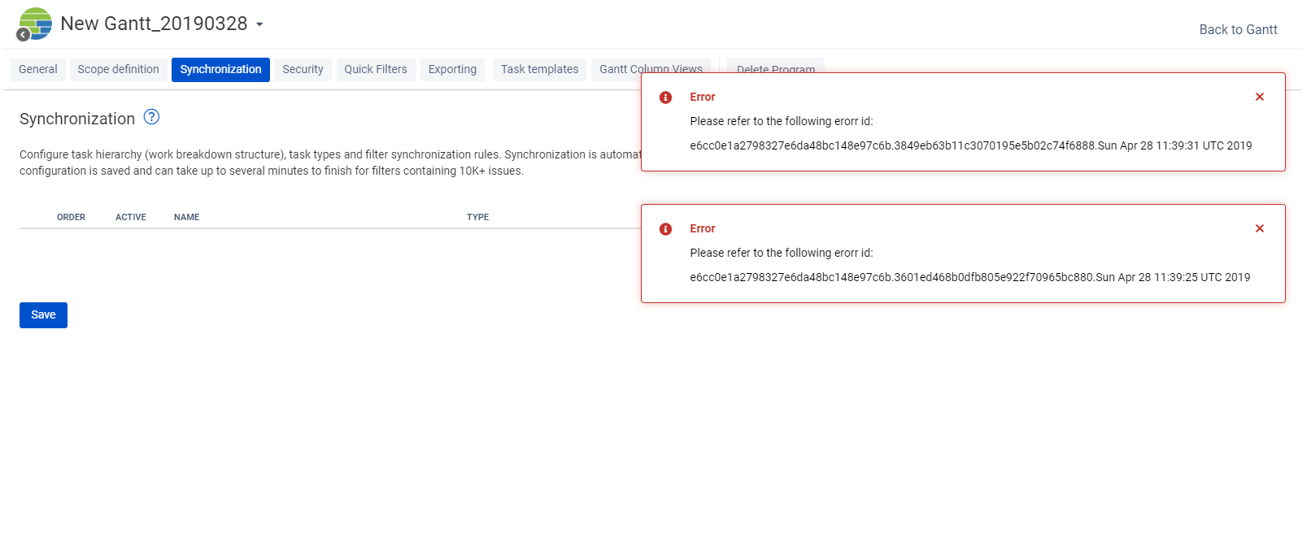The height and width of the screenshot is (555, 1311).
Task: Click the error id text ending 11:39:25 UTC 2019
Action: pyautogui.click(x=970, y=278)
